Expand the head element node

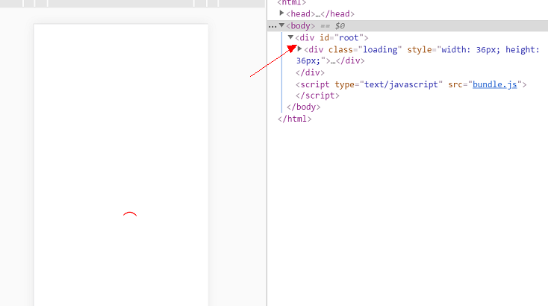[x=281, y=13]
